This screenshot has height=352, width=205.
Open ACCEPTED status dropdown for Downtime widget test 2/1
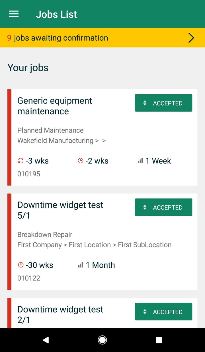163,312
